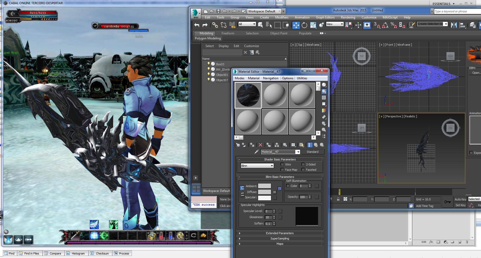Click the Percent Snap toggle icon
Image resolution: width=481 pixels, height=258 pixels.
pos(394,25)
